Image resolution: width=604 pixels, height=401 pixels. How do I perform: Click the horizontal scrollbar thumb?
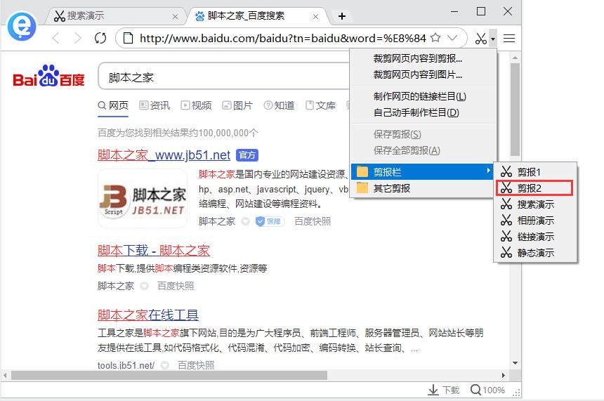(169, 375)
